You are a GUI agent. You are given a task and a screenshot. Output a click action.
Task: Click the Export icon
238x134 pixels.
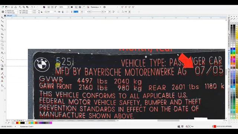(52, 7)
